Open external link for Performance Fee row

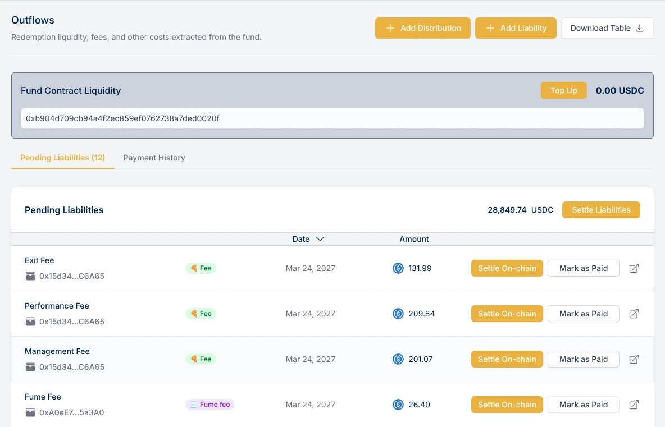(x=634, y=314)
